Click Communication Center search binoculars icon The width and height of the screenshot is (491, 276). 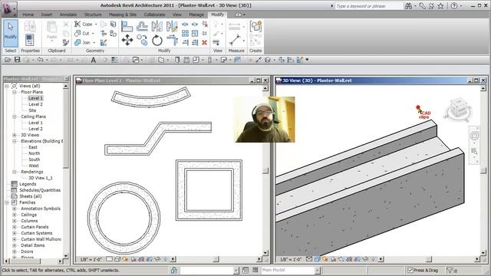click(408, 6)
